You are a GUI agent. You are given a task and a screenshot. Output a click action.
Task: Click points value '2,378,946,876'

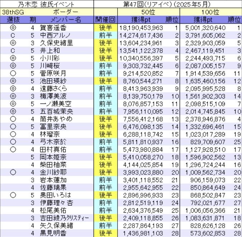tap(205, 119)
